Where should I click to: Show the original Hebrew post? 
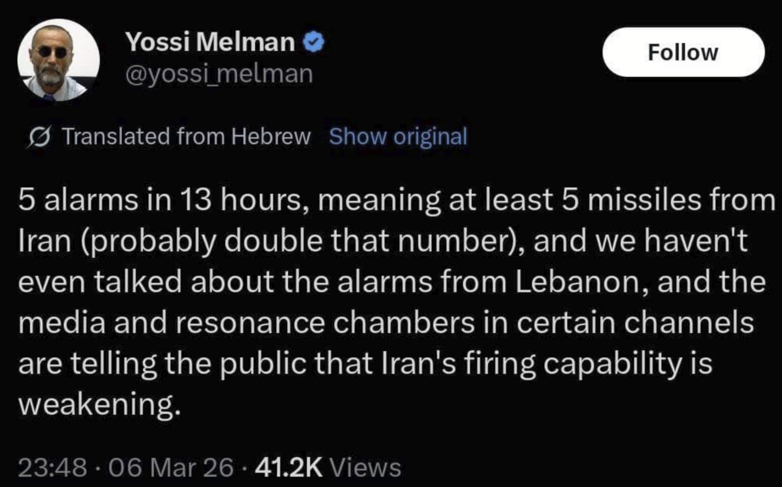point(398,137)
